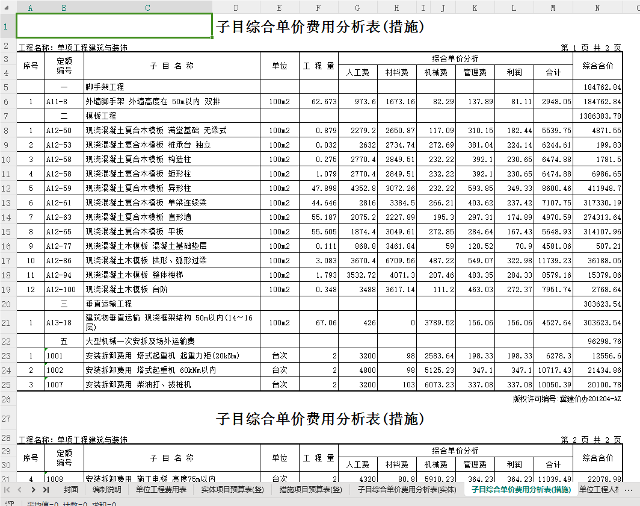Select column F by its header
Screen dimensions: 640x506
tap(318, 8)
